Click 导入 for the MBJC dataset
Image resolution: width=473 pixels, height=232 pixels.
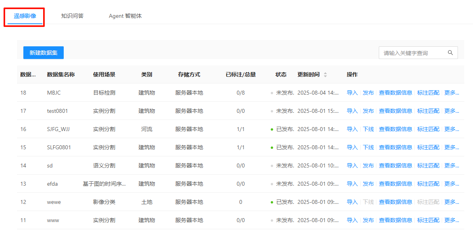352,93
